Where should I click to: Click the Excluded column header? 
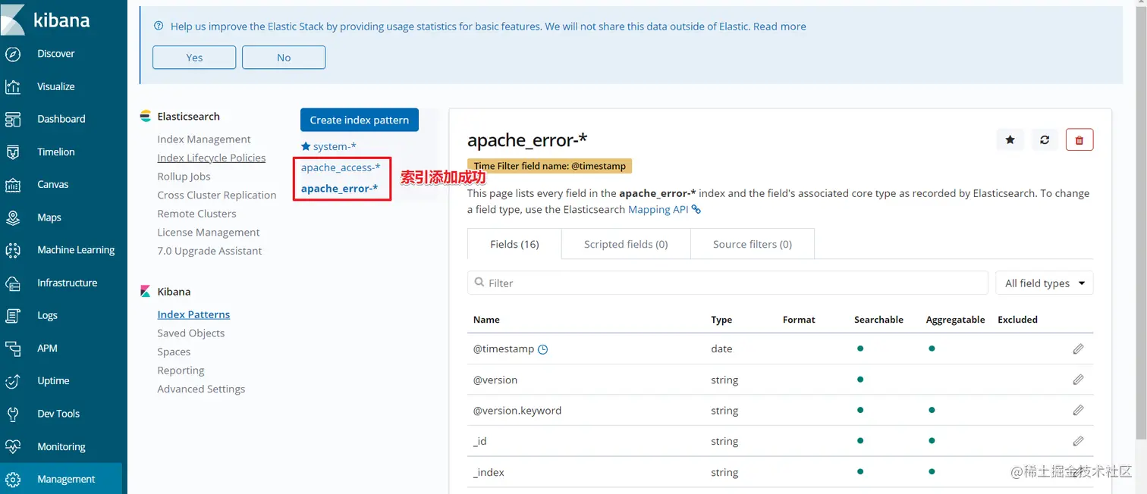(x=1017, y=320)
